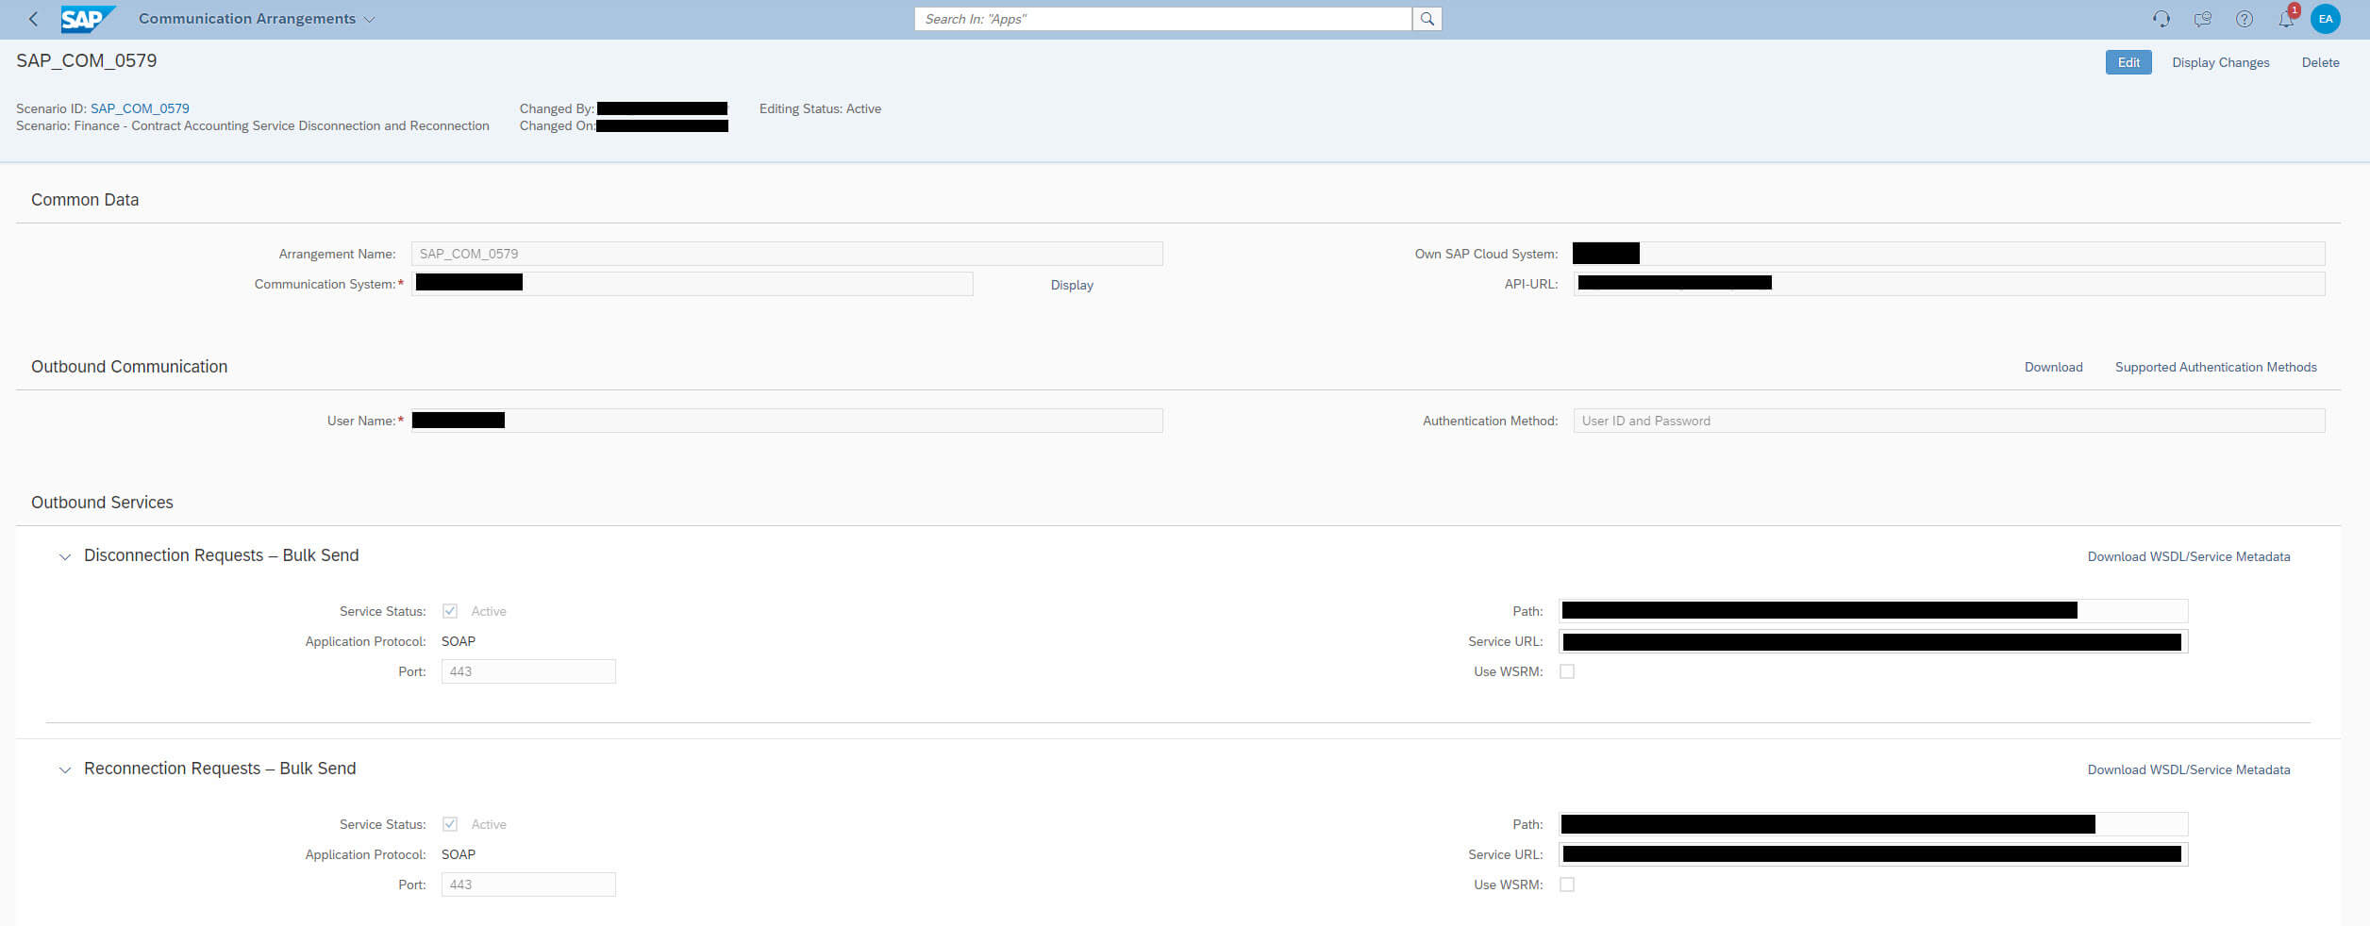This screenshot has width=2370, height=926.
Task: Toggle Use WSRM for Reconnection Requests
Action: (1567, 885)
